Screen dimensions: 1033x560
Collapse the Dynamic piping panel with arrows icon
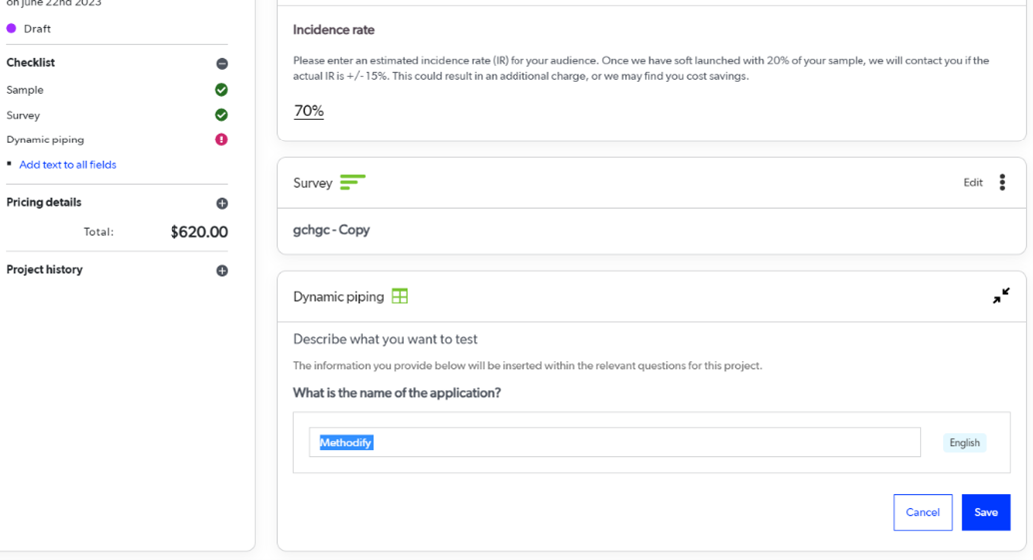tap(1001, 296)
